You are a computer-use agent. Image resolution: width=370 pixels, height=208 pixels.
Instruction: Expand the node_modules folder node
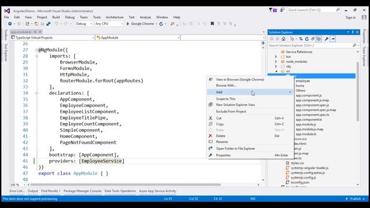[276, 62]
